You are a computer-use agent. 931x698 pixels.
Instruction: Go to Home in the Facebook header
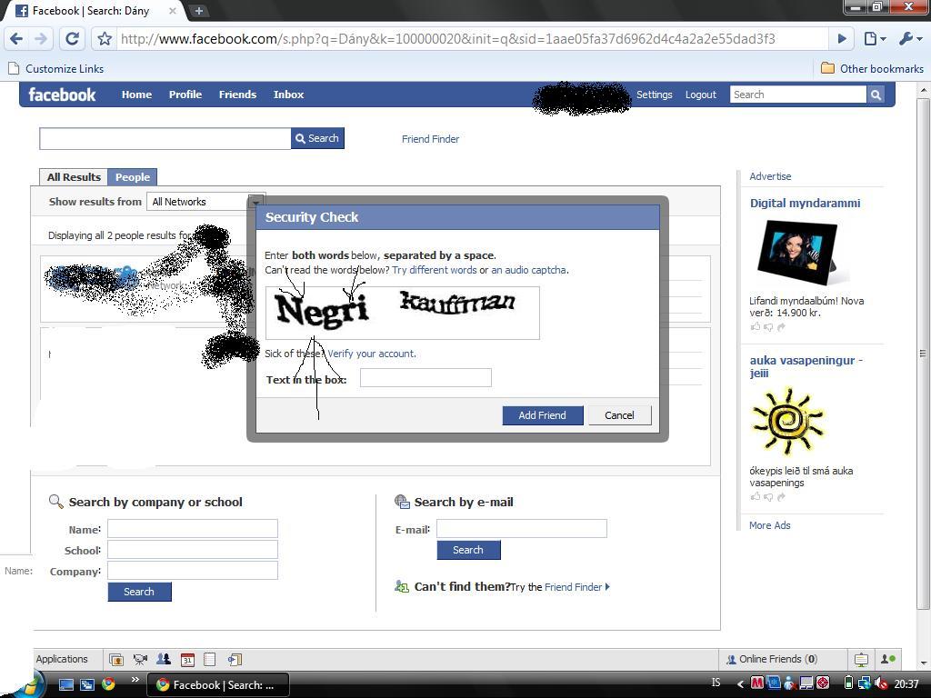click(136, 95)
